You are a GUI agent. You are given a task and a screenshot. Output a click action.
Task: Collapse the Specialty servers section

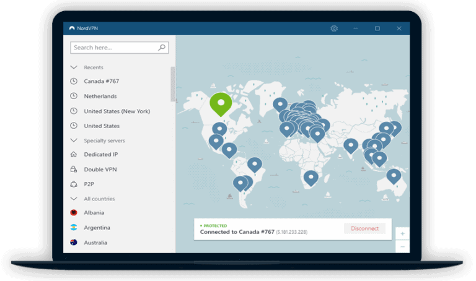(x=74, y=140)
